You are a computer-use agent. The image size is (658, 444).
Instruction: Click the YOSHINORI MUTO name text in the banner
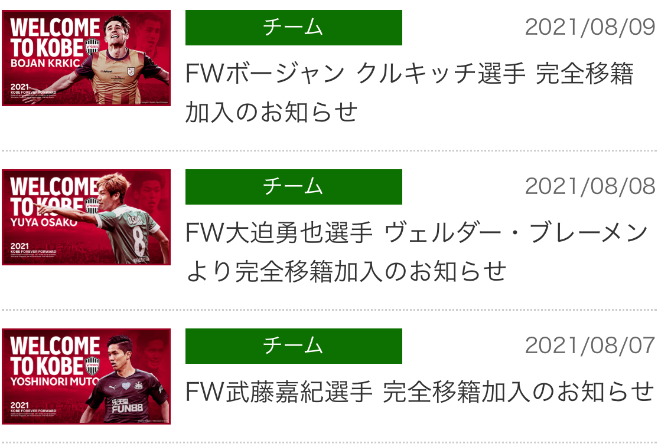click(55, 381)
